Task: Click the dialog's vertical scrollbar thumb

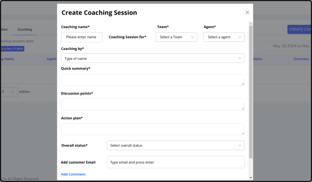Action: pos(251,91)
